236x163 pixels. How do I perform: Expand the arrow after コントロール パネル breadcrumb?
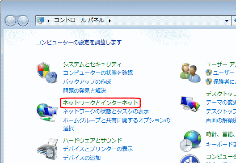(x=110, y=21)
